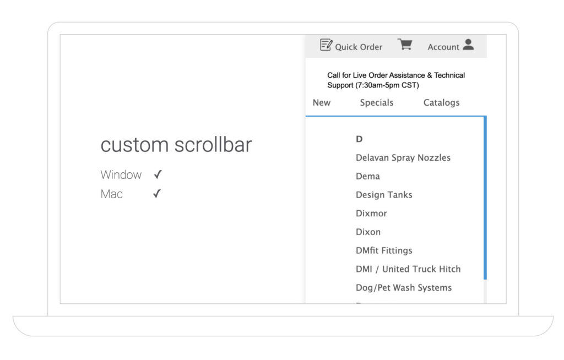
Task: Select the Dixmor brand
Action: [371, 213]
